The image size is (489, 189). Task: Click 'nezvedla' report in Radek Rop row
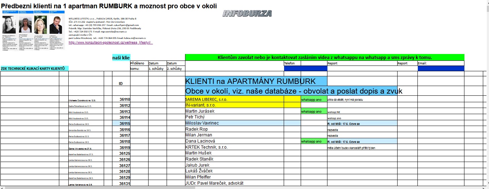coord(362,129)
